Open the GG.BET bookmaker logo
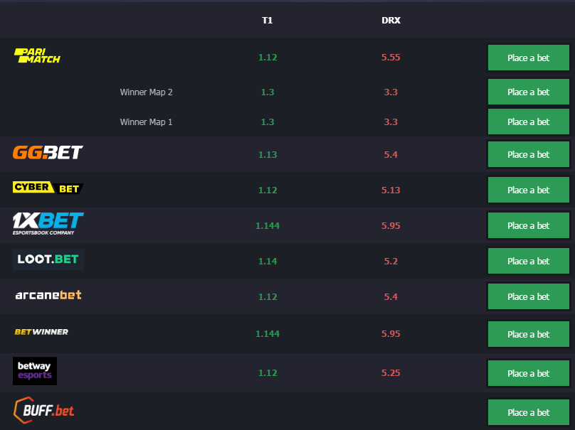The width and height of the screenshot is (575, 430). [x=48, y=152]
